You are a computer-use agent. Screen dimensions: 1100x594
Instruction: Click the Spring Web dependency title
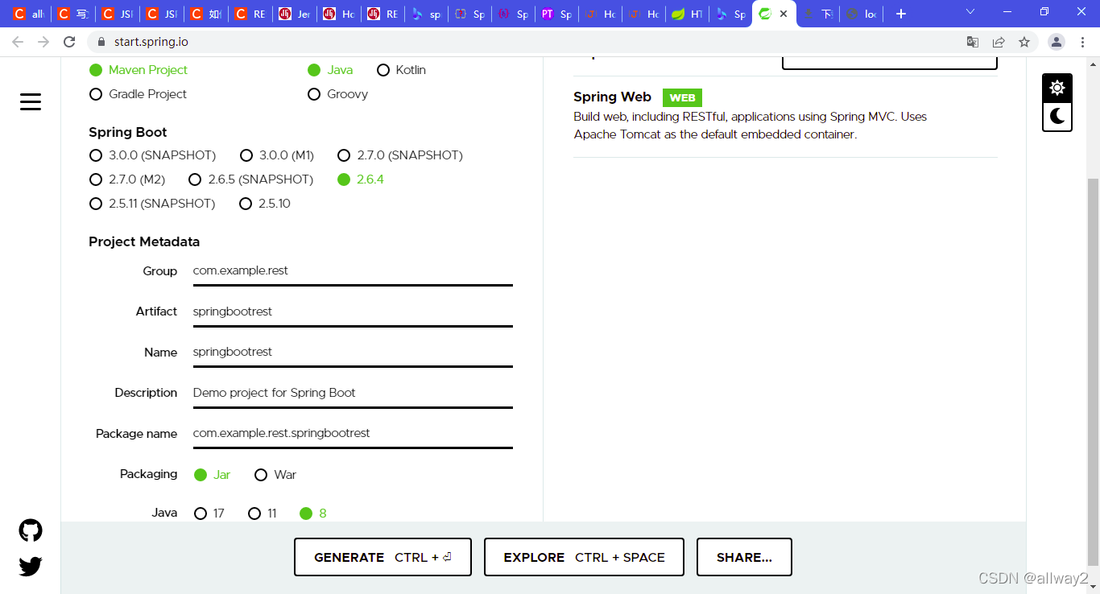click(612, 97)
